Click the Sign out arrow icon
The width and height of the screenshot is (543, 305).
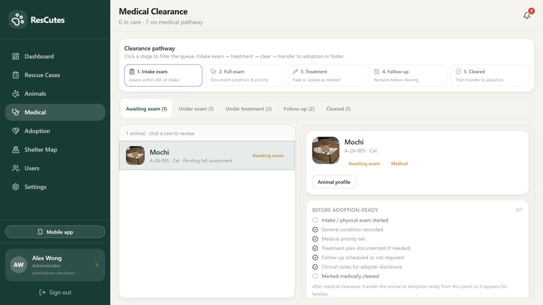[42, 292]
